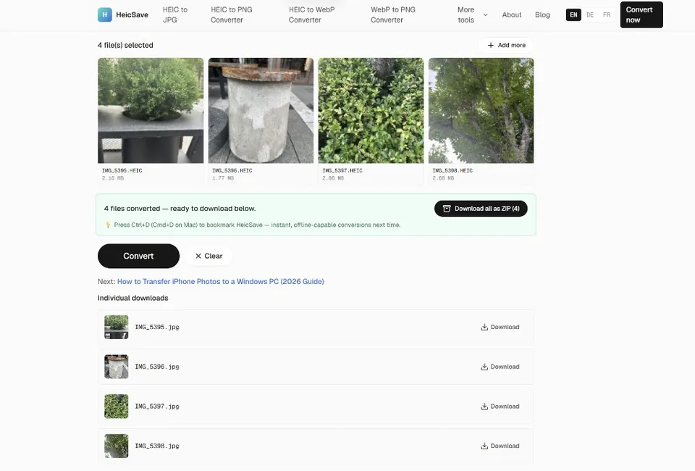Switch language to FR
Image resolution: width=695 pixels, height=471 pixels.
(x=607, y=14)
